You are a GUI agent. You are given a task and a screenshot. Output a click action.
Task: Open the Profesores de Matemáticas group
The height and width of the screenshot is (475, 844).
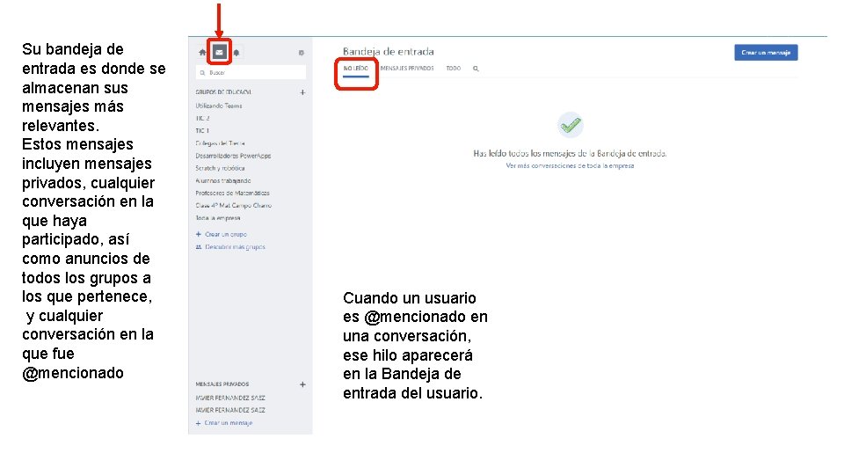coord(232,193)
